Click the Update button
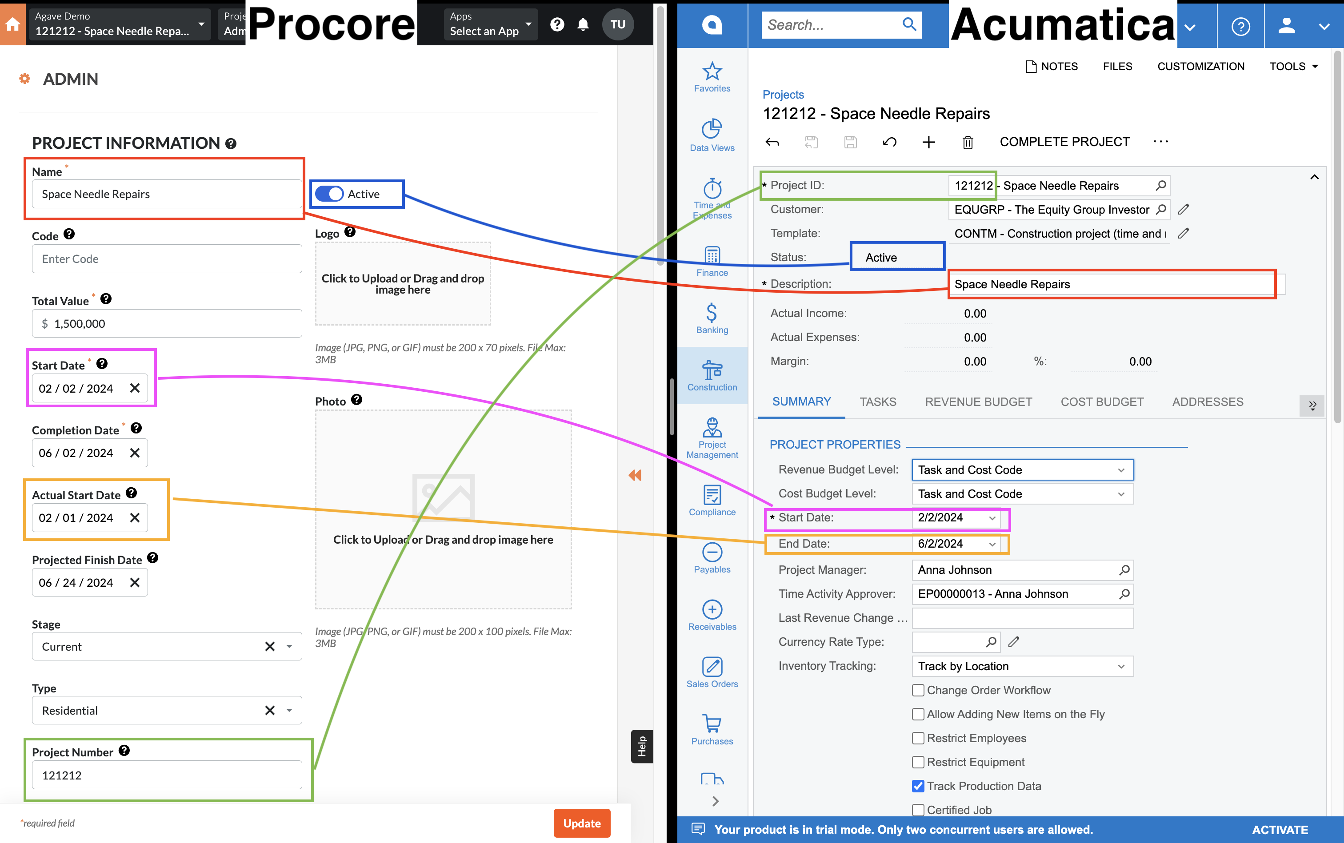 581,823
